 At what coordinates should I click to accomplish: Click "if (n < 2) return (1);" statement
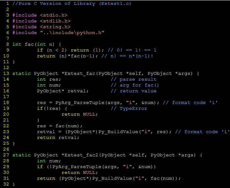tap(70, 50)
